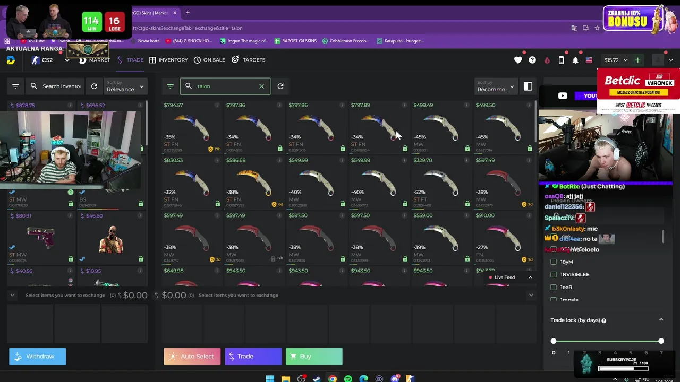Click inventory filter icon beside Search inventory

coord(15,86)
